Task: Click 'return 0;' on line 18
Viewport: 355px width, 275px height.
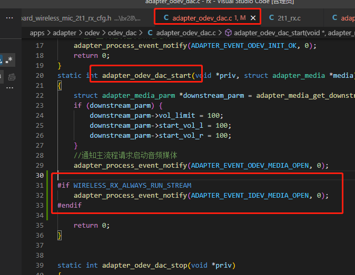Action: tap(92, 56)
